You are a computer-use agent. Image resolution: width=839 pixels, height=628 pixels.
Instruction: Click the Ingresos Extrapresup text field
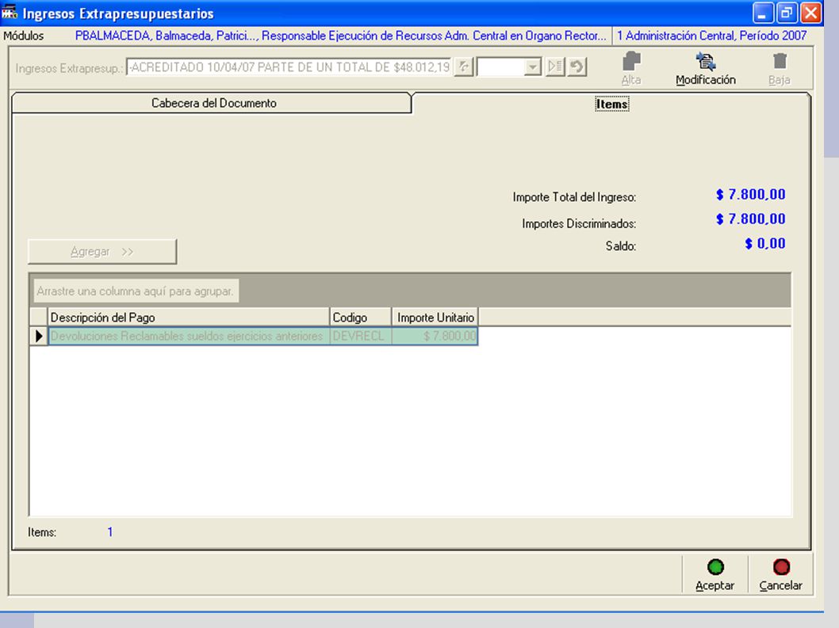pyautogui.click(x=289, y=67)
